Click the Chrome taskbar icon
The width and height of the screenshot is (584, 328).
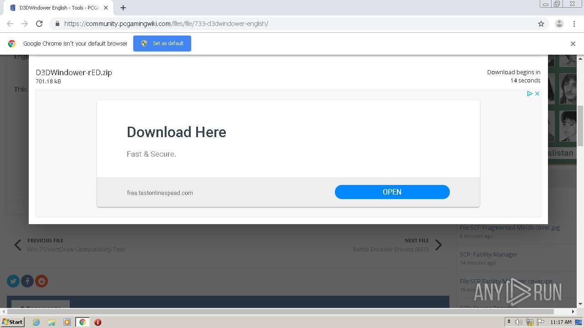pyautogui.click(x=83, y=322)
